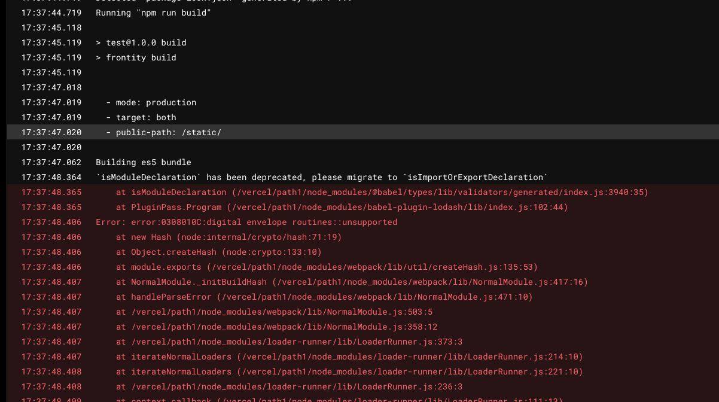The image size is (719, 402).
Task: Click the iterateNormalLoaders LoaderRunner.js:214:10 line
Action: click(x=349, y=357)
